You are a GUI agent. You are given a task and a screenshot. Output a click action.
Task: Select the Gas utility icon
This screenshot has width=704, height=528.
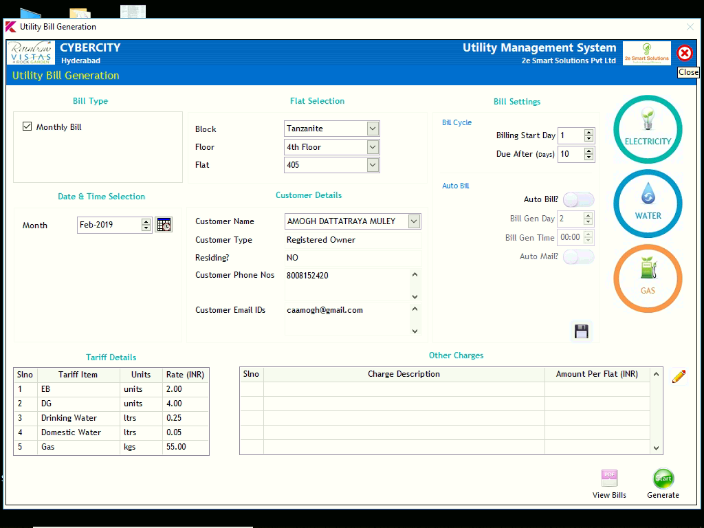click(648, 278)
